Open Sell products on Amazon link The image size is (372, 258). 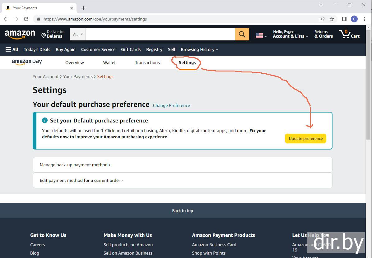(128, 245)
